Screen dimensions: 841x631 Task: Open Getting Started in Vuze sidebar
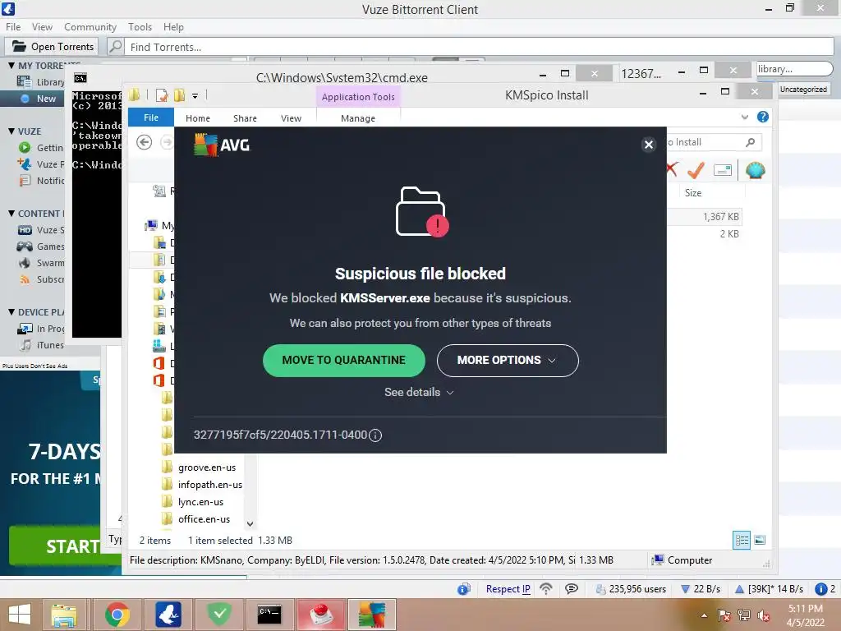pyautogui.click(x=41, y=148)
